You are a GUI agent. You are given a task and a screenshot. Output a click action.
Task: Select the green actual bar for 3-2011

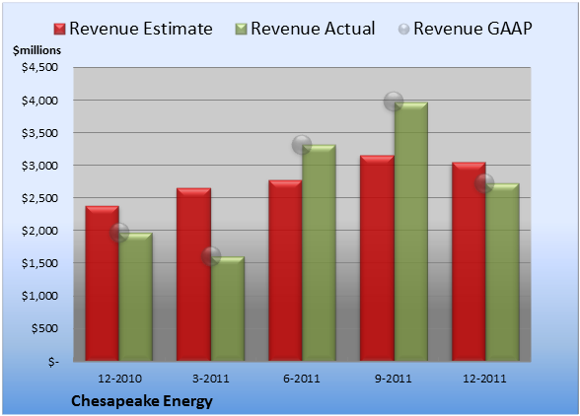coord(228,309)
